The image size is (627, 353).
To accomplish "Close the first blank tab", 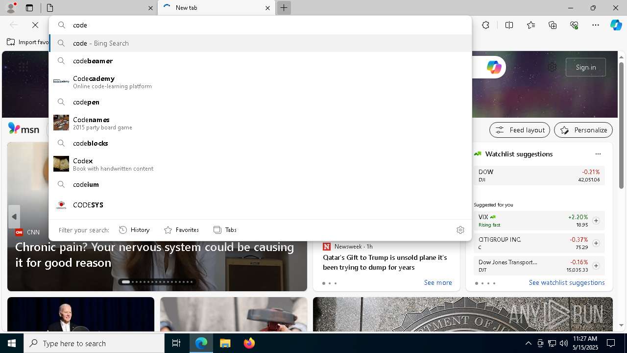I will pos(150,8).
